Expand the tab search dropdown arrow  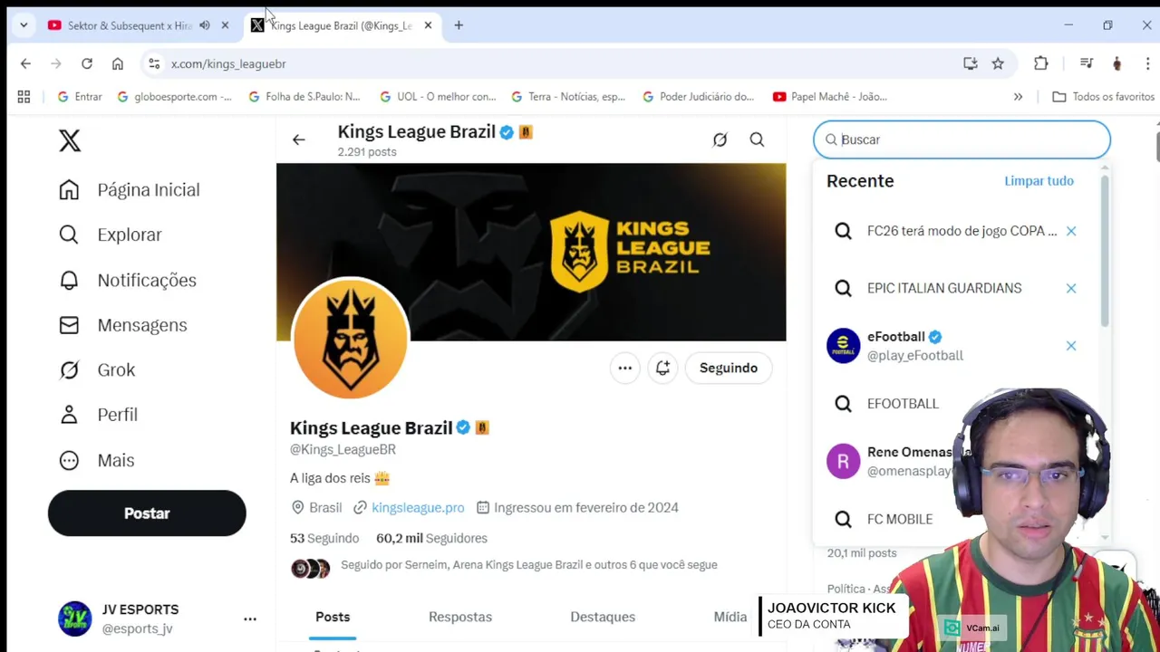(x=24, y=25)
